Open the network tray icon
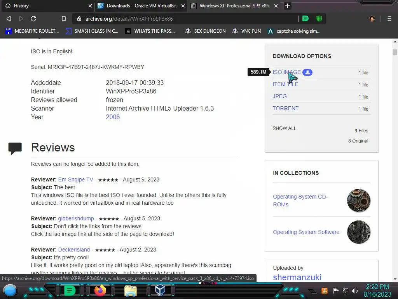398x299 pixels. tap(346, 290)
